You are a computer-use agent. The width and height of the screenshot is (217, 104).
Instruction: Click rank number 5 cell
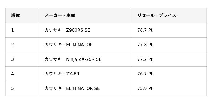tap(22, 88)
